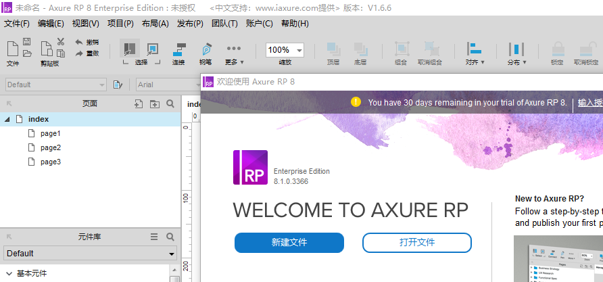Open the 元件库 library options menu icon
Viewport: 603px width, 282px height.
[x=154, y=237]
